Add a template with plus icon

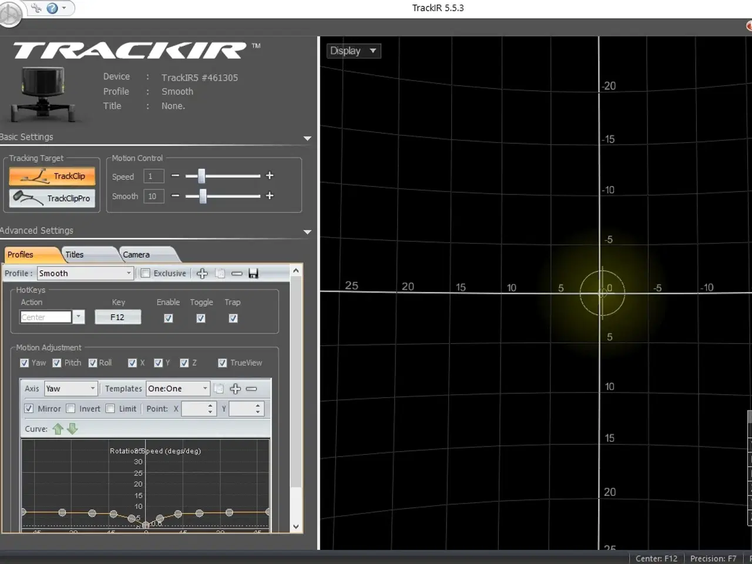(235, 388)
